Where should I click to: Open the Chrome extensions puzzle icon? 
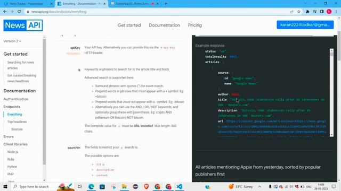[x=307, y=12]
